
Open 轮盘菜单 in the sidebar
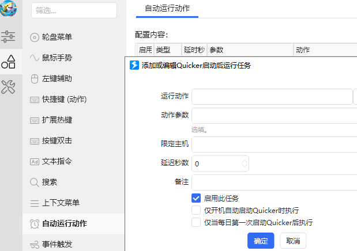57,37
